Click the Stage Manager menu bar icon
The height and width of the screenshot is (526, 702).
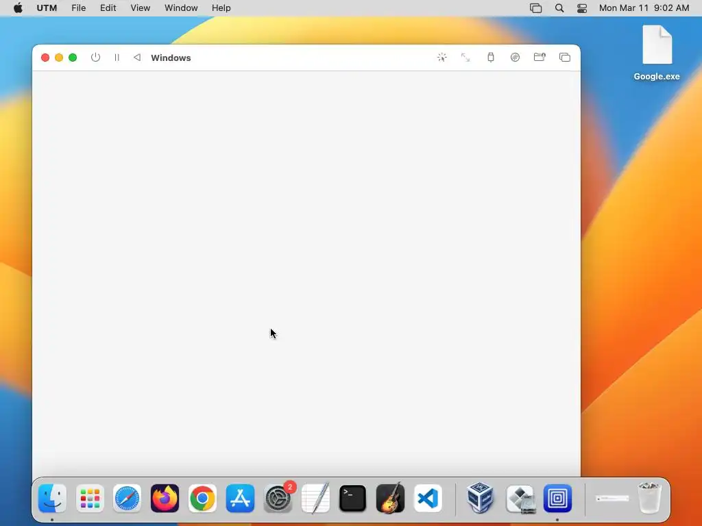tap(535, 8)
